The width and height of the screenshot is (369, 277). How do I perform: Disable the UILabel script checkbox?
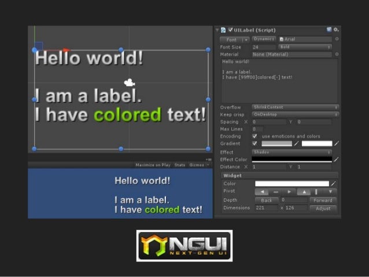[x=230, y=30]
